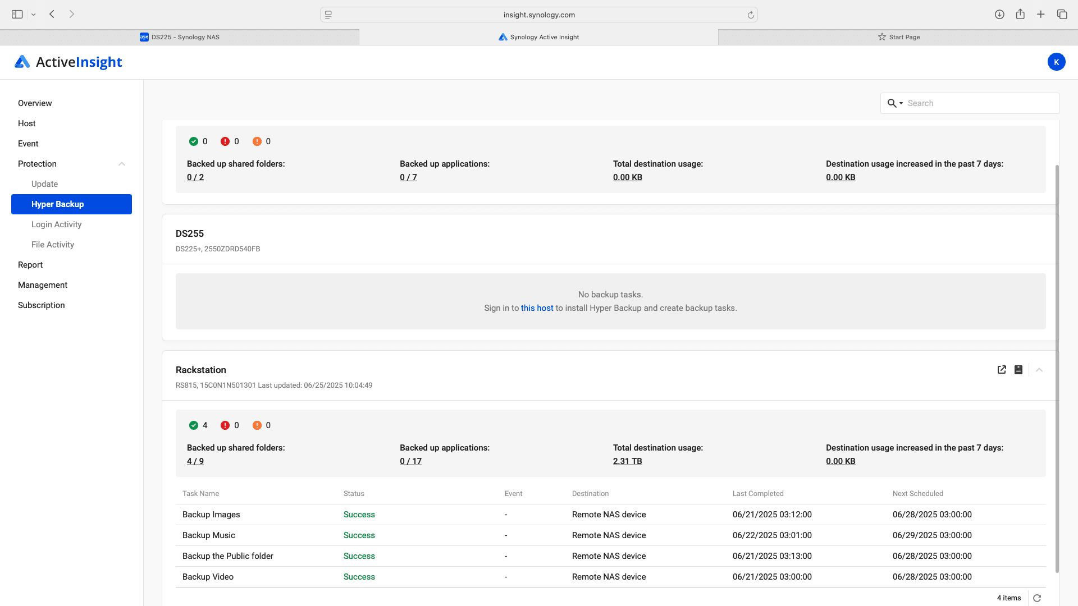
Task: Open Login Activity in sidebar
Action: tap(56, 224)
